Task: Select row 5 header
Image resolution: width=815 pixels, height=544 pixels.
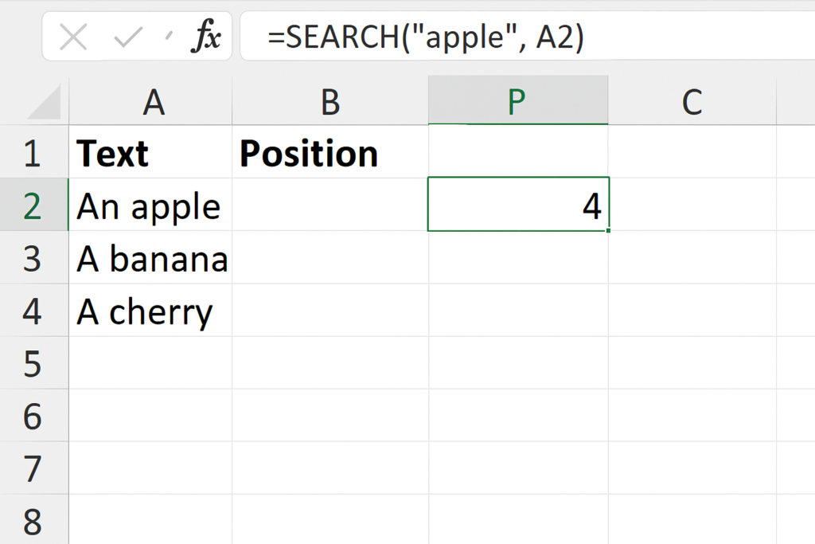Action: point(33,363)
